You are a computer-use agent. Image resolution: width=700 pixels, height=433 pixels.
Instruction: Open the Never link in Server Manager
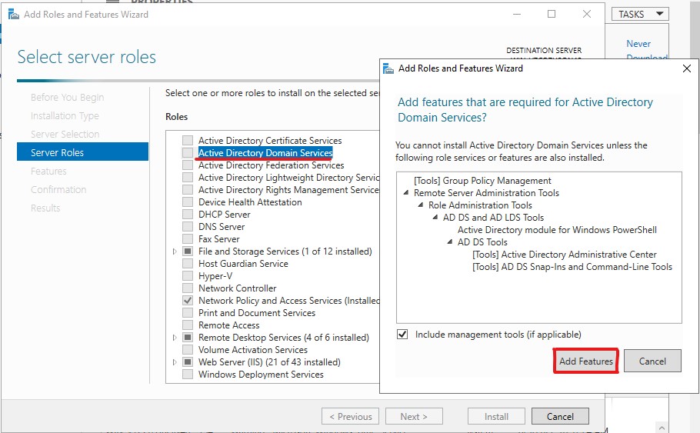pyautogui.click(x=638, y=44)
